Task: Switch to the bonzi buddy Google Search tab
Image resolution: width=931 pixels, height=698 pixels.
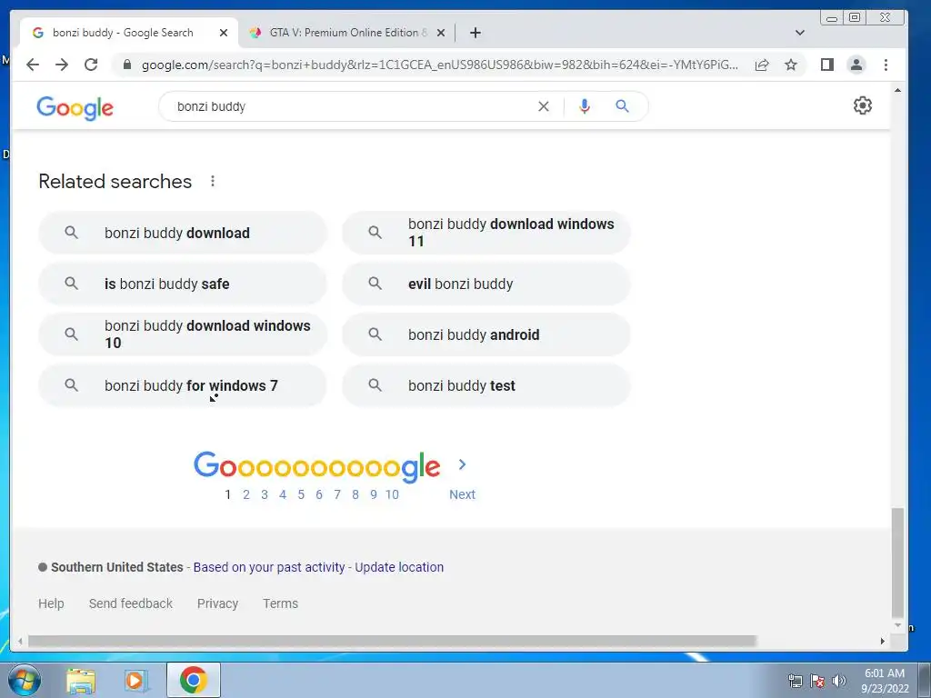Action: 123,33
